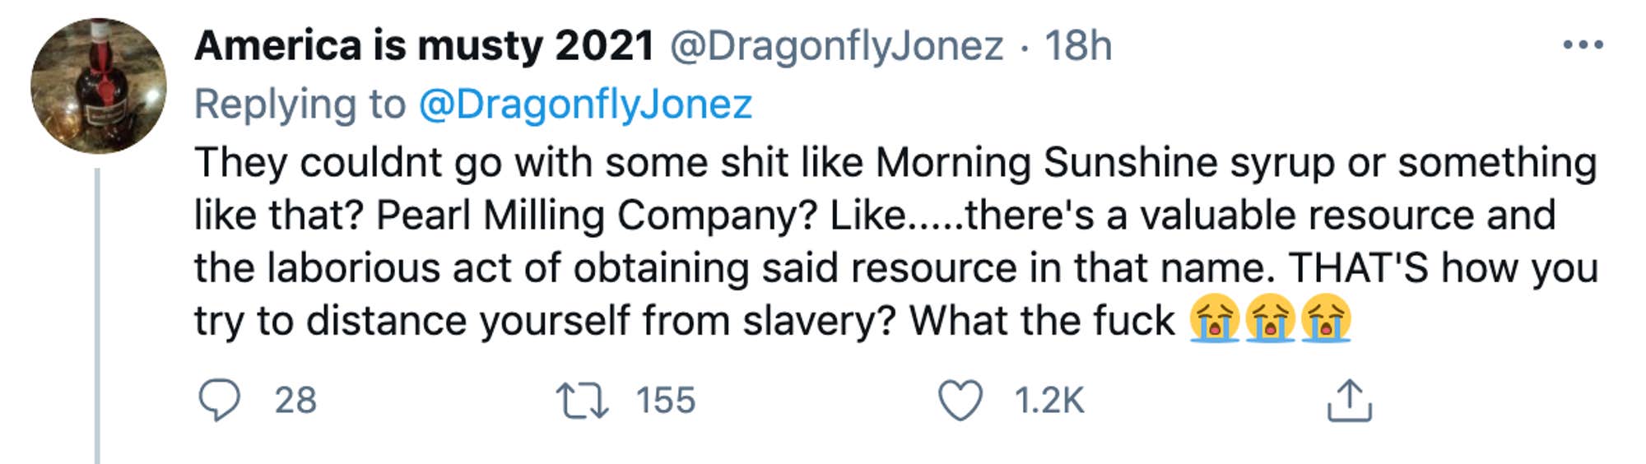Like the tweet with the heart icon
The image size is (1646, 464).
point(960,401)
